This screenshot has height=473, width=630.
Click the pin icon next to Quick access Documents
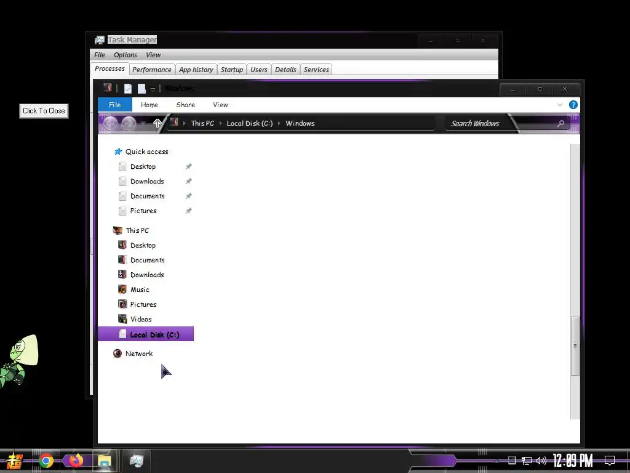pyautogui.click(x=188, y=196)
